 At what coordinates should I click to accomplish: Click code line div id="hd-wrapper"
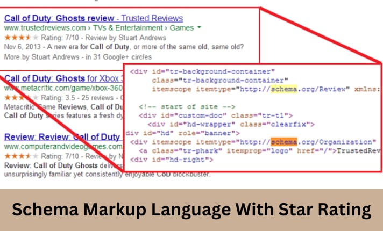pyautogui.click(x=231, y=125)
